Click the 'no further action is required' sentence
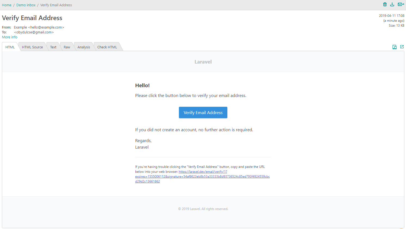The height and width of the screenshot is (229, 406). pos(194,130)
